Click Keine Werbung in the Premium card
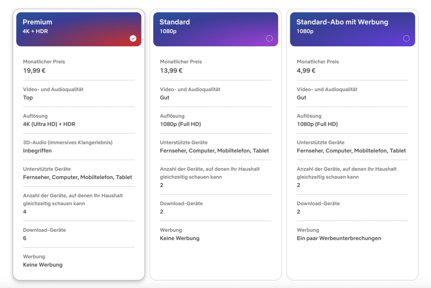 (x=43, y=264)
